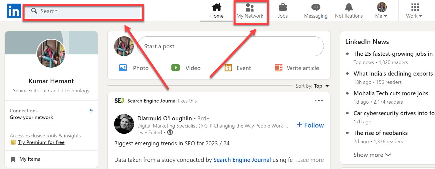The height and width of the screenshot is (169, 435).
Task: Open post options three-dots menu
Action: (x=319, y=101)
